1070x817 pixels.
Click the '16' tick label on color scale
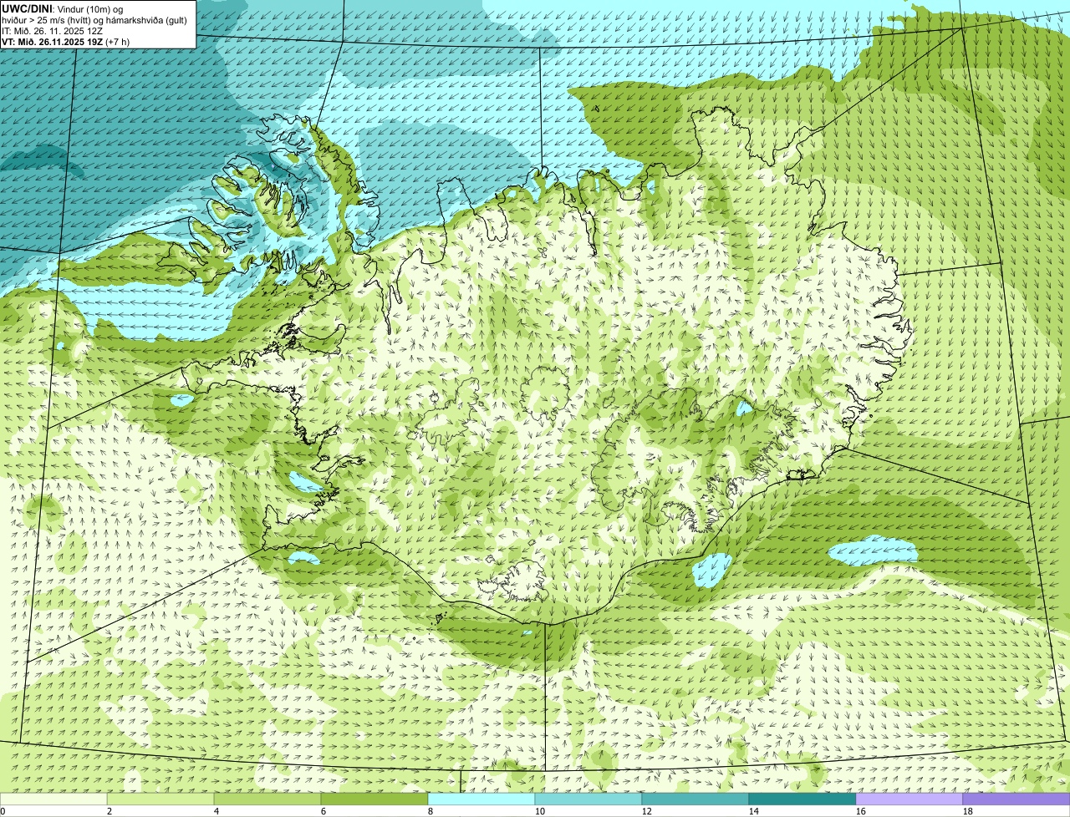861,811
